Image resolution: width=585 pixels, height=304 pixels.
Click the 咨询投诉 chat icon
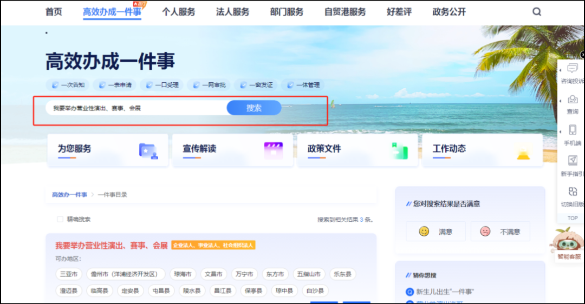(x=573, y=68)
